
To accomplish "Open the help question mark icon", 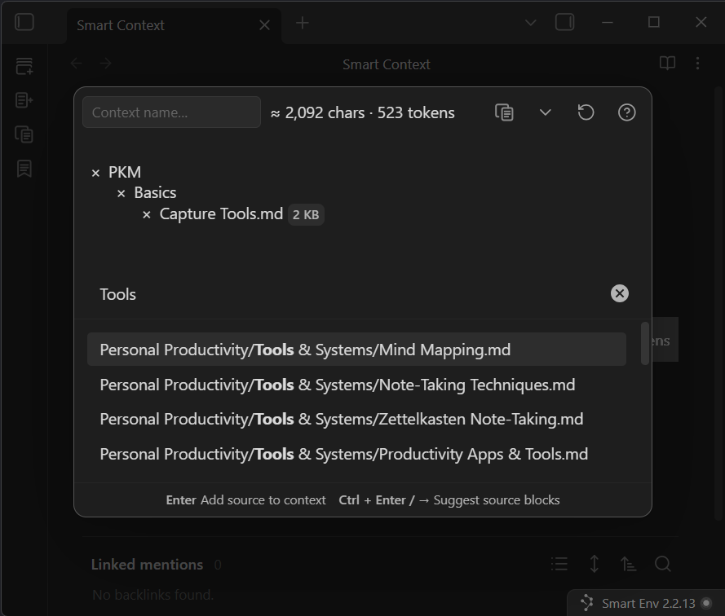I will click(626, 112).
